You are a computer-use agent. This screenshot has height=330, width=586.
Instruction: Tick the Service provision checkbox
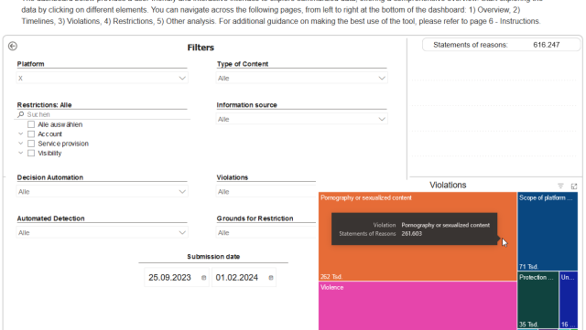(31, 144)
